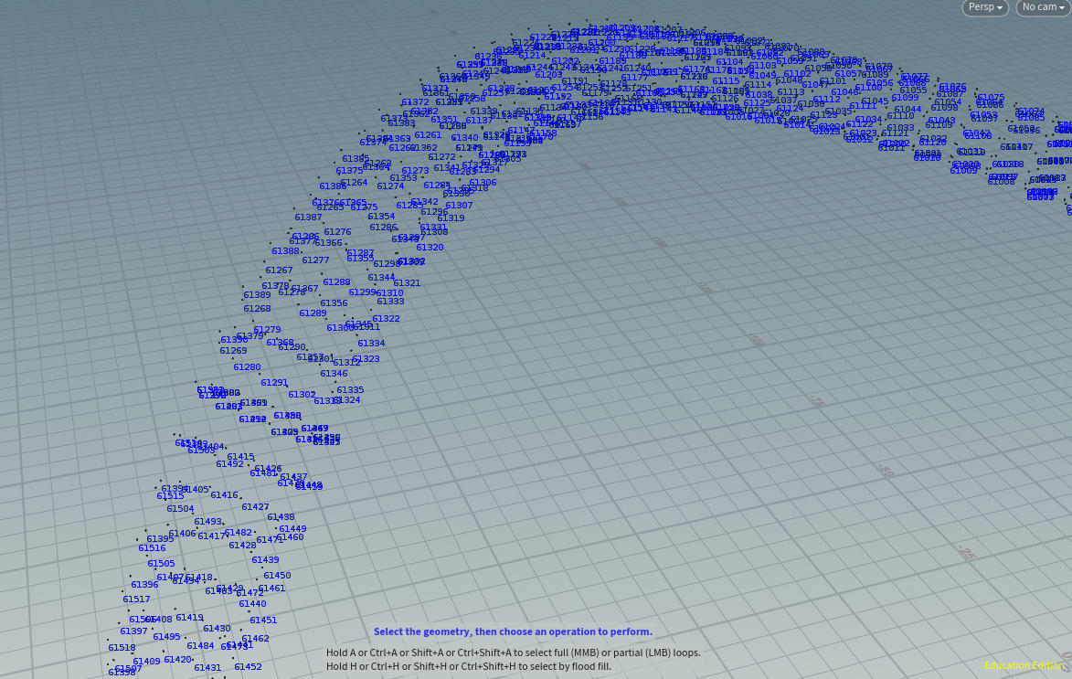Click point number 61075
1072x679 pixels.
[x=990, y=98]
